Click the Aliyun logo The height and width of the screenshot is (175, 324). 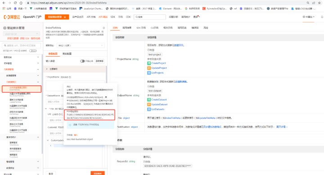tap(12, 17)
